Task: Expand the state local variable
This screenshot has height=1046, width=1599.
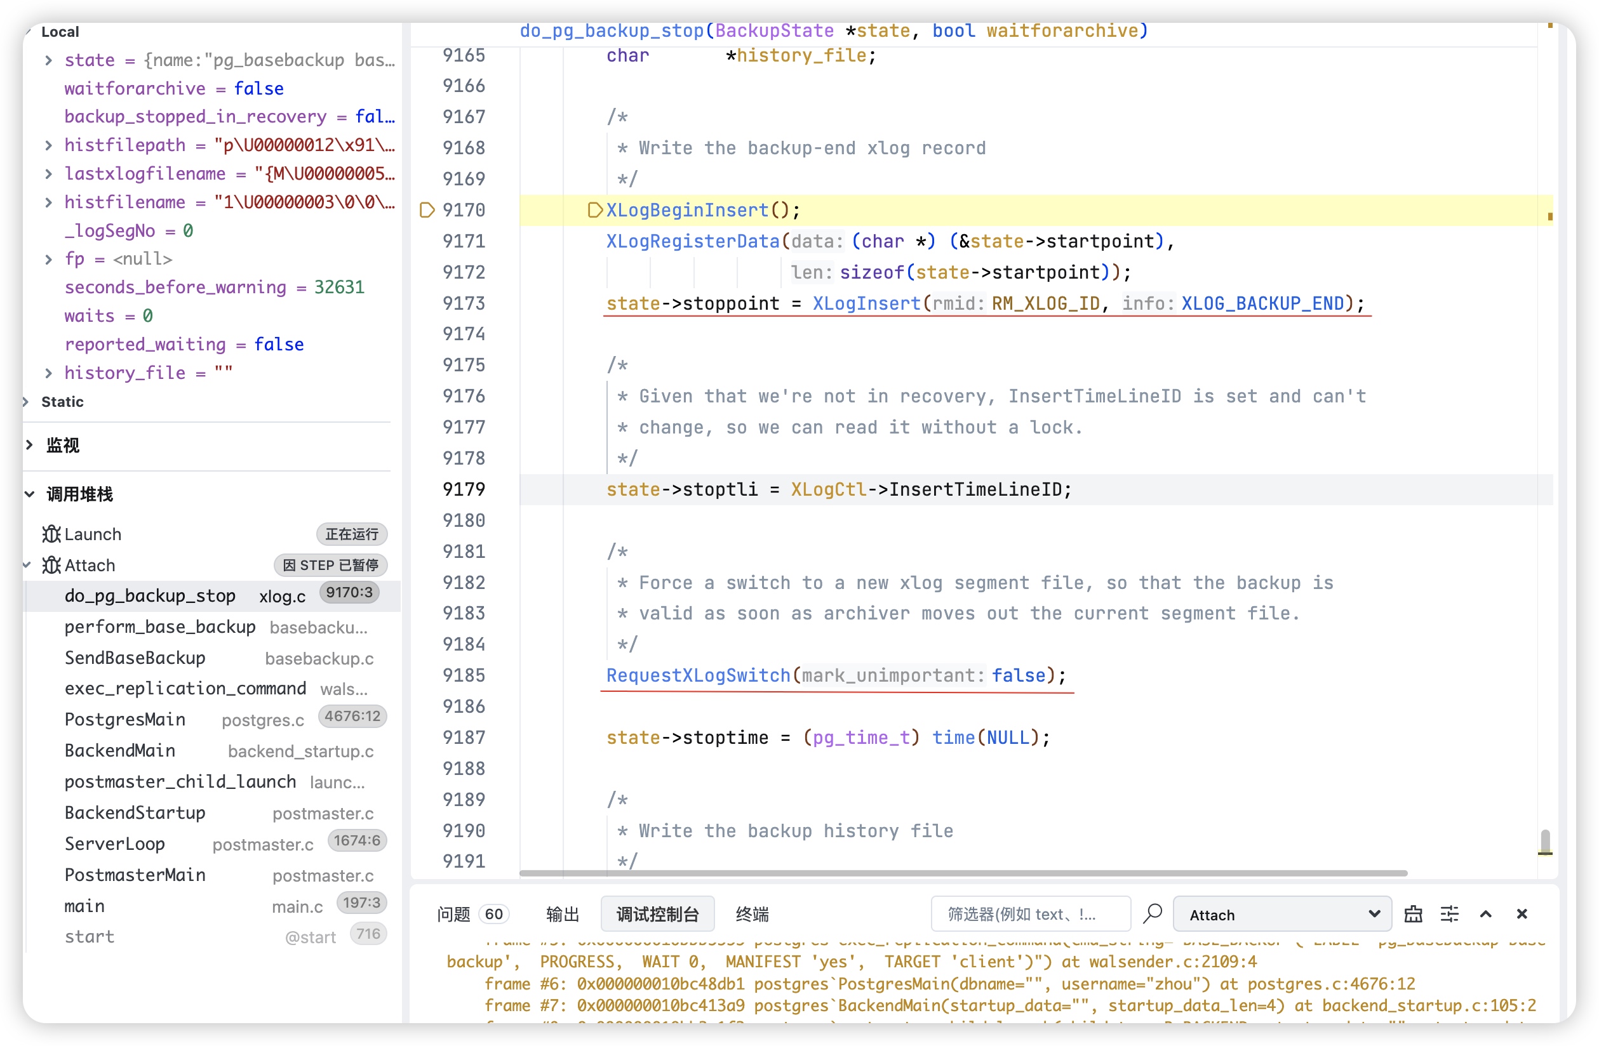Action: 48,60
